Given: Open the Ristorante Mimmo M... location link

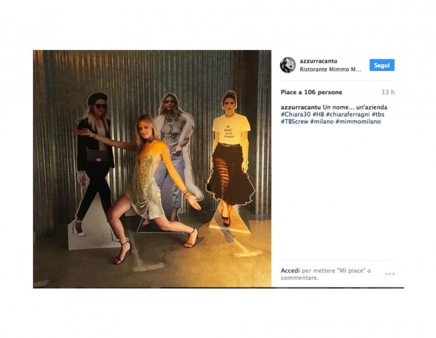Looking at the screenshot, I should point(331,70).
